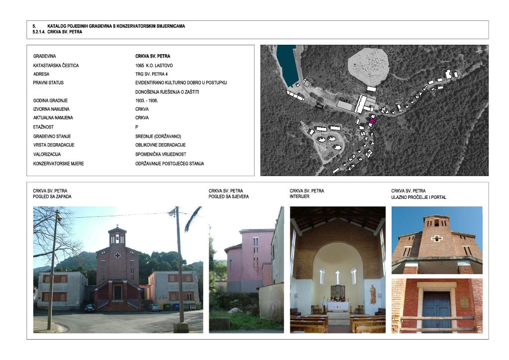Click the caption 'INTERIJER'

click(x=300, y=196)
